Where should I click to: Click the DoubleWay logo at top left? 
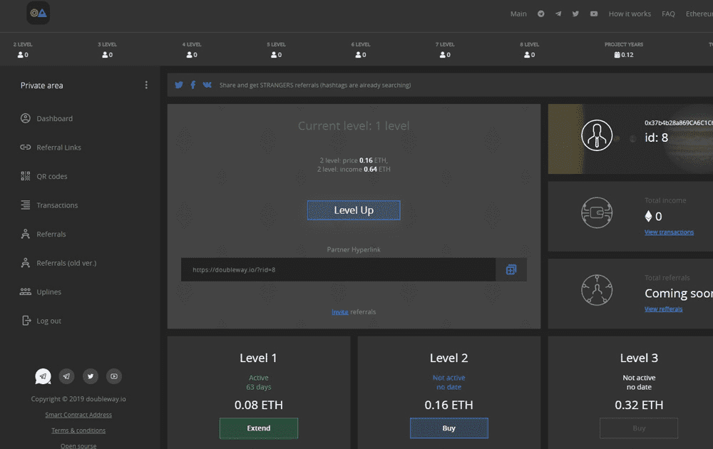pyautogui.click(x=38, y=13)
